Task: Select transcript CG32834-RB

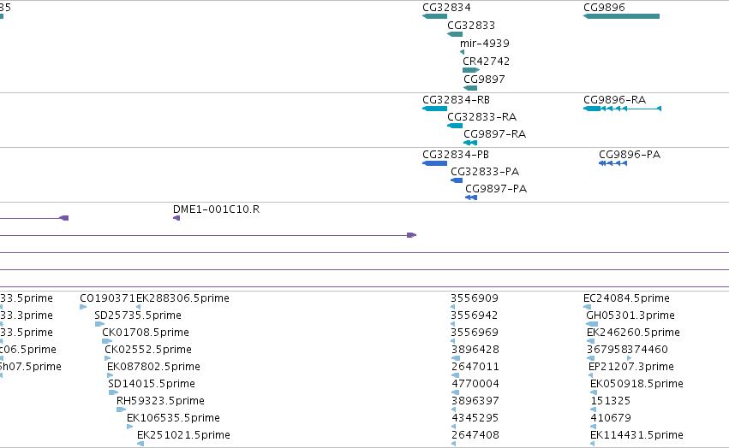Action: tap(456, 100)
